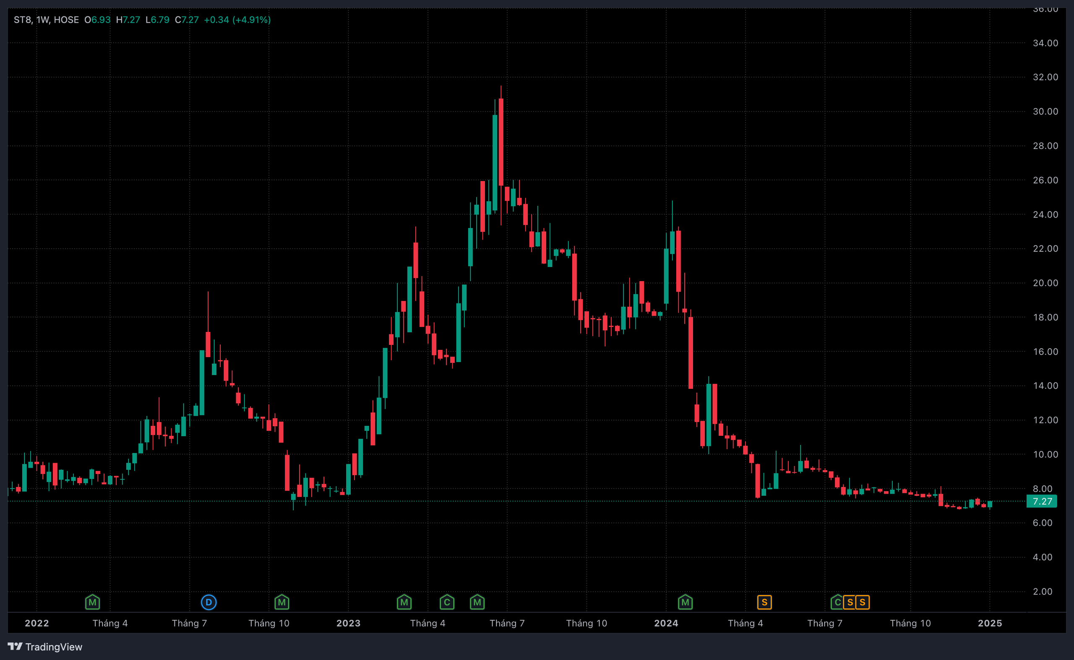
Task: Click the Tháng 10 label before 2024
Action: [587, 623]
